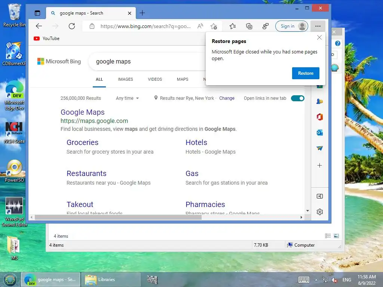Open the Hotels sublink
383x287 pixels.
(x=196, y=142)
